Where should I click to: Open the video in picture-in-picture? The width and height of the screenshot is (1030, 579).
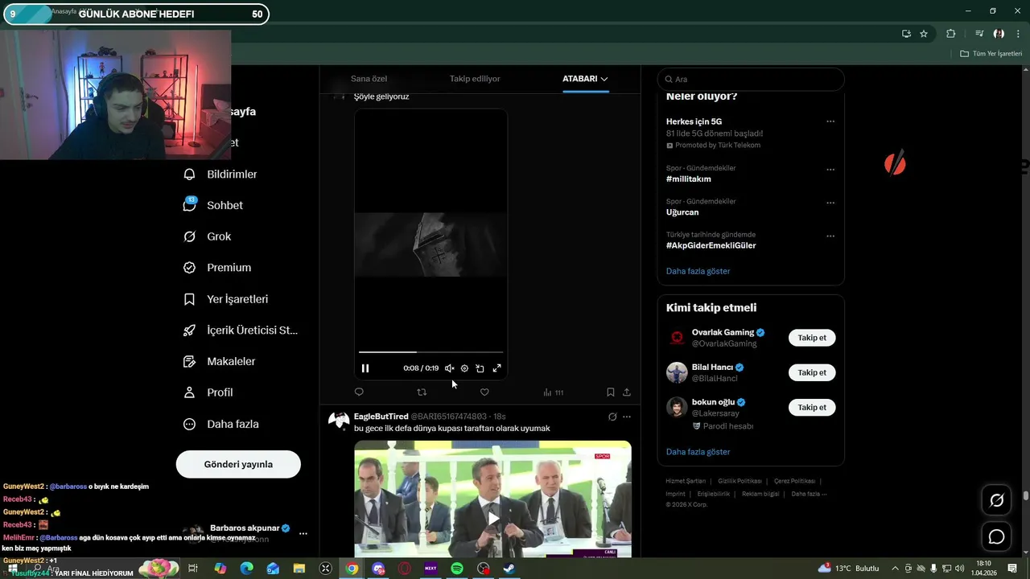(480, 368)
